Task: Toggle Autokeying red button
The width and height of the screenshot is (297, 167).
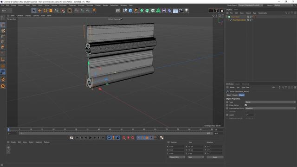Action: [128, 138]
